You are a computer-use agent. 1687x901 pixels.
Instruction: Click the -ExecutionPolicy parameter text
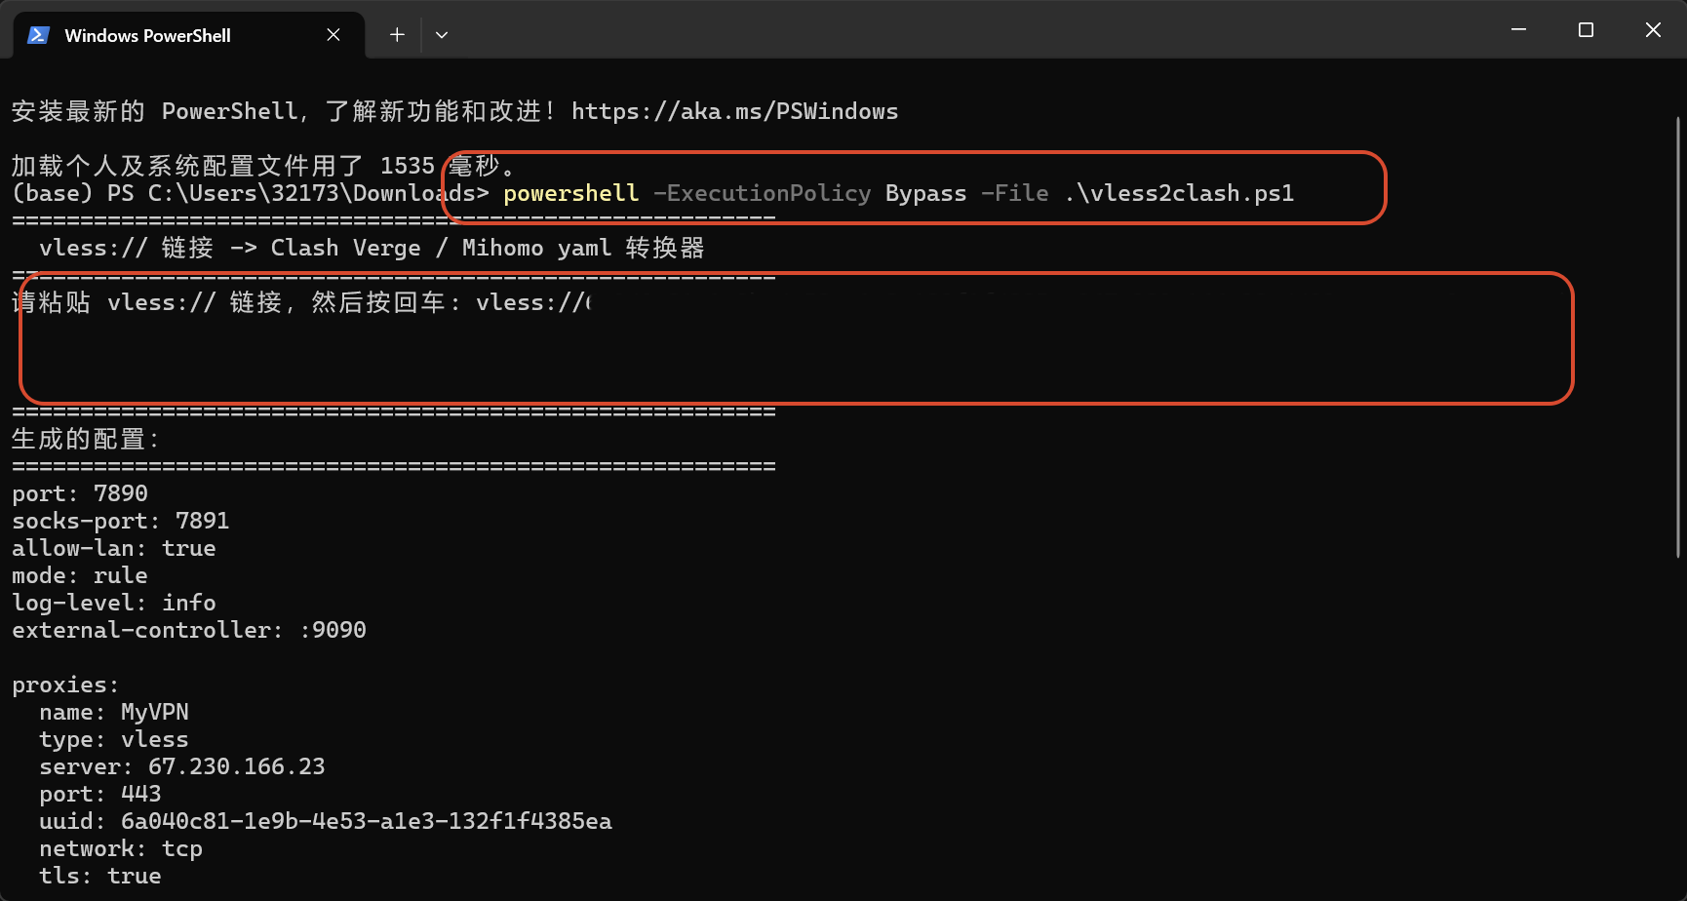(762, 193)
